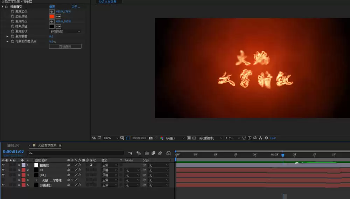Toggle stopwatch for 起始颜色
350x199 pixels.
coord(13,16)
